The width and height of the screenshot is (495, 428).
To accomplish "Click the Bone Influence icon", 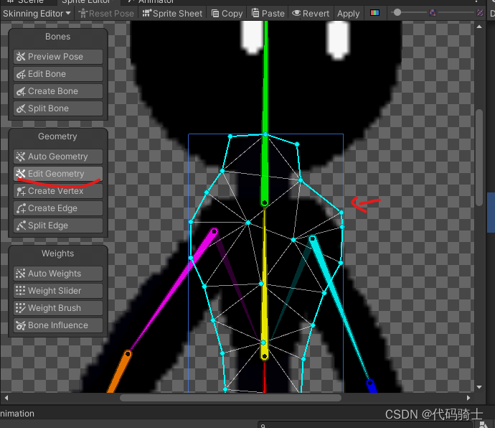I will [x=21, y=325].
